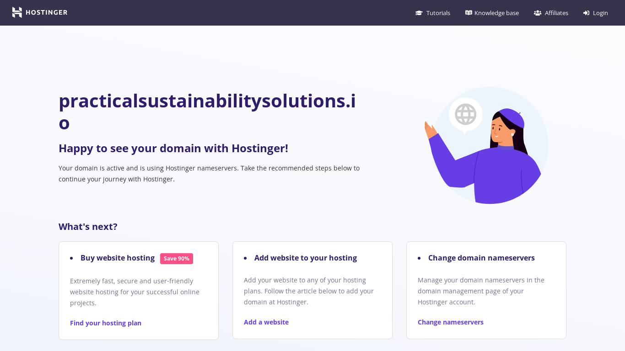
Task: Follow the Add a website link
Action: tap(266, 322)
